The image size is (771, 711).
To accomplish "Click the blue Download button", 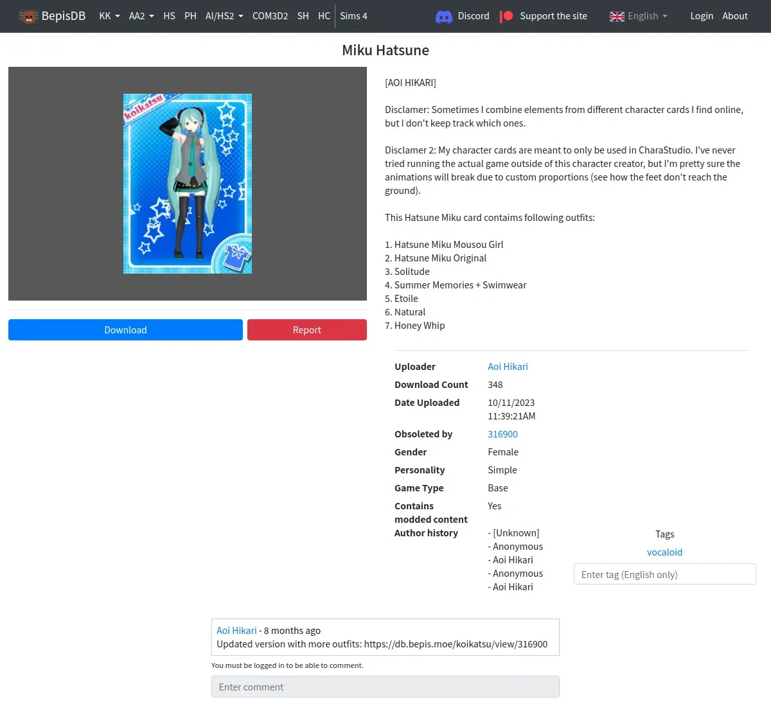I will [x=125, y=330].
